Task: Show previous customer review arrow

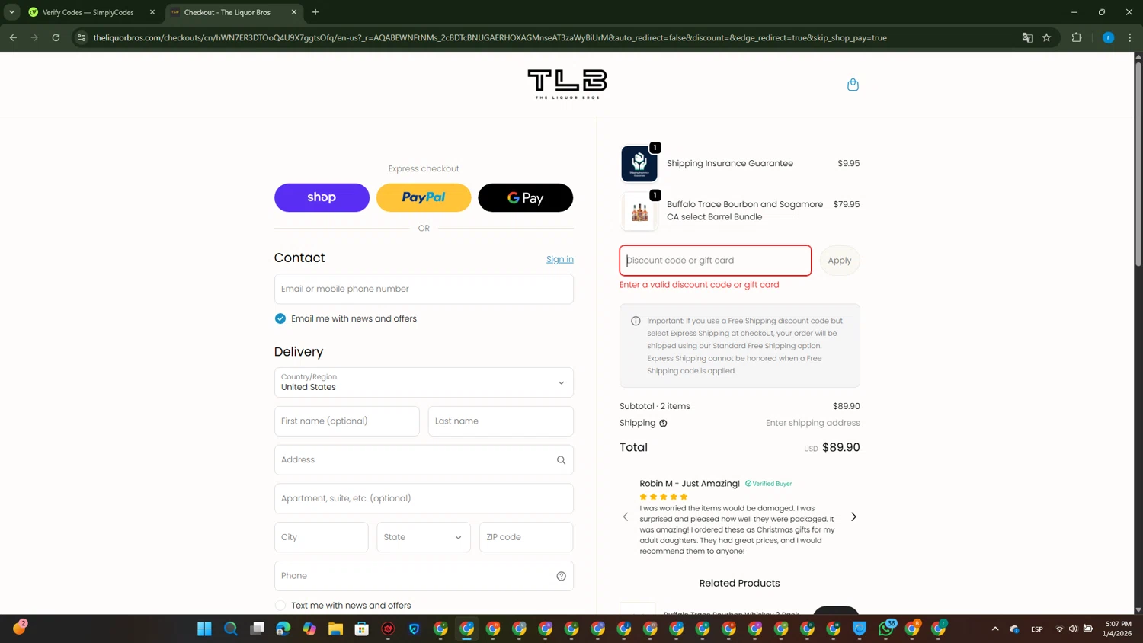Action: click(x=626, y=517)
